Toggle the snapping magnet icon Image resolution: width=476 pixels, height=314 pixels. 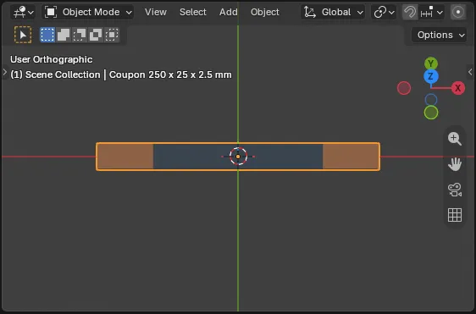[410, 12]
